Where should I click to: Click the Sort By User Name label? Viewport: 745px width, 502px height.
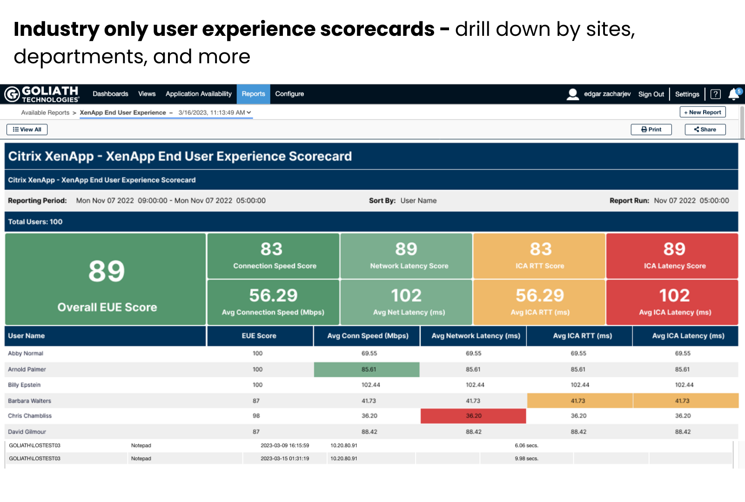coord(403,201)
